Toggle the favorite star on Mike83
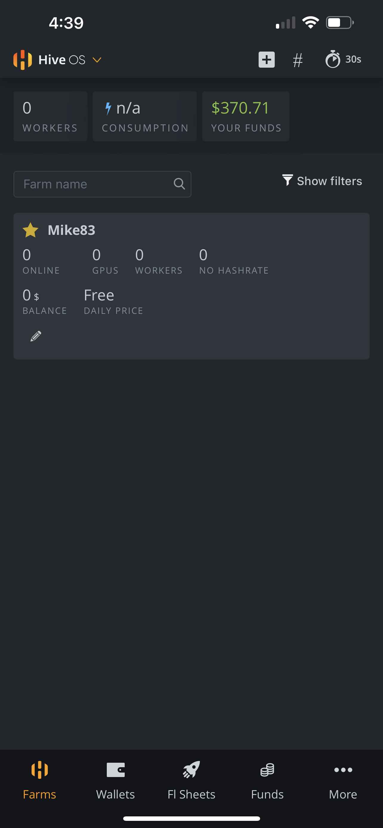 (30, 230)
